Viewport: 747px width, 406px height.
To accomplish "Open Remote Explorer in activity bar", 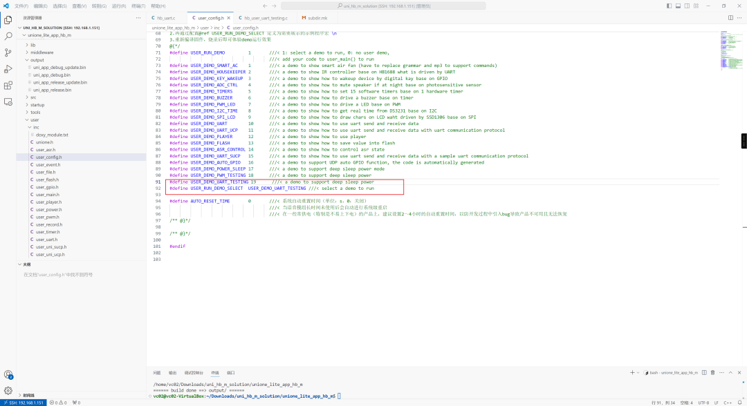I will (8, 101).
